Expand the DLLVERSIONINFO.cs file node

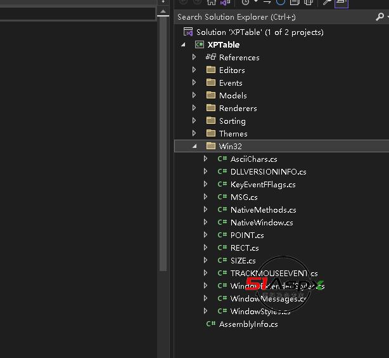(x=205, y=171)
